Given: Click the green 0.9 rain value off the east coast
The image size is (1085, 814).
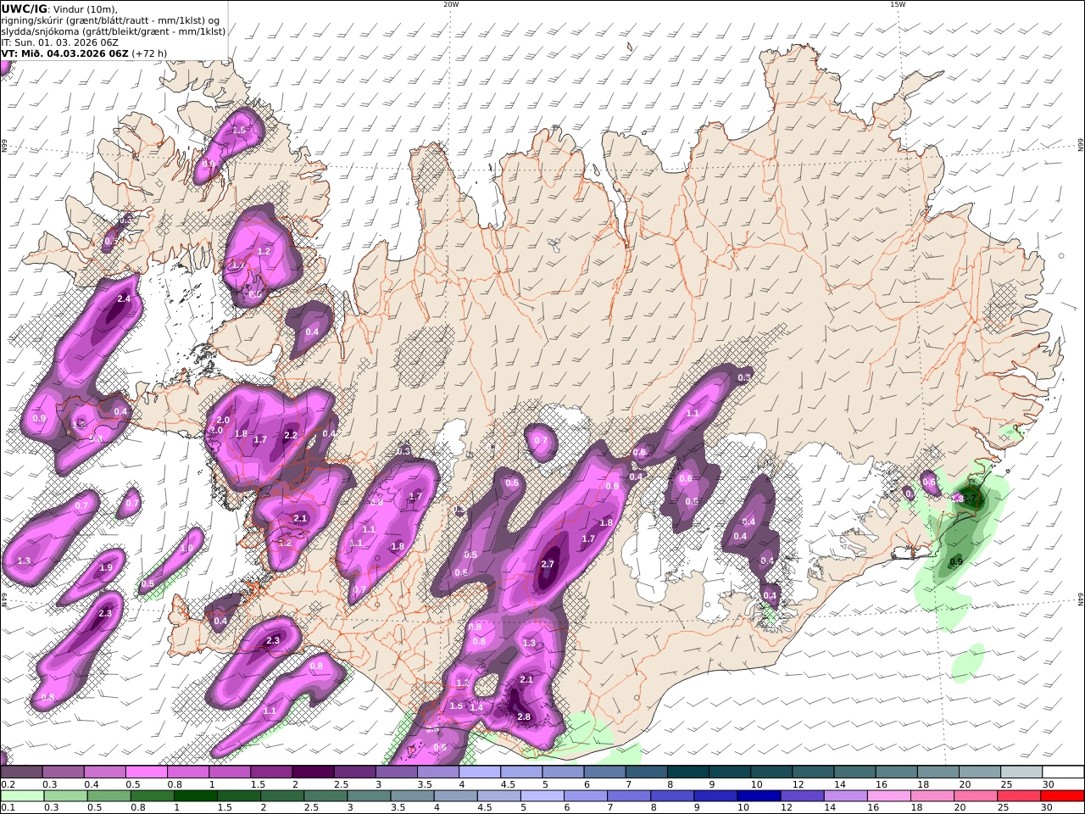Looking at the screenshot, I should coord(956,561).
